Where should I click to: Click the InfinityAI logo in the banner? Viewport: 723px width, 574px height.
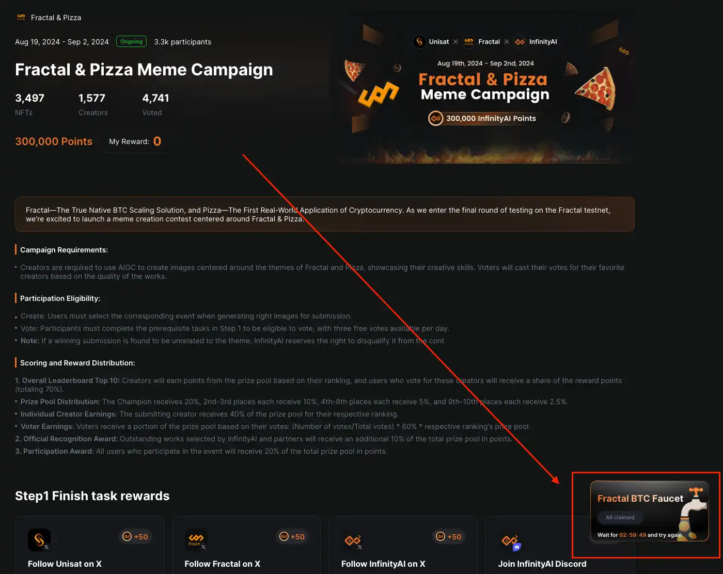[520, 42]
